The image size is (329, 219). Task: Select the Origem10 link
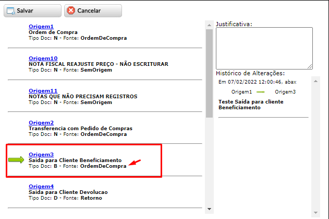(x=43, y=58)
